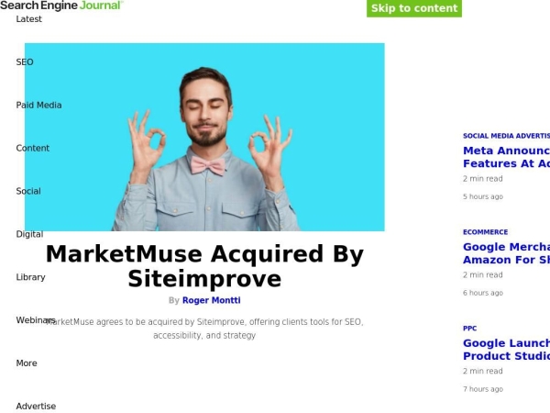550x413 pixels.
Task: Open the Social Media Advertising category link
Action: [x=506, y=136]
